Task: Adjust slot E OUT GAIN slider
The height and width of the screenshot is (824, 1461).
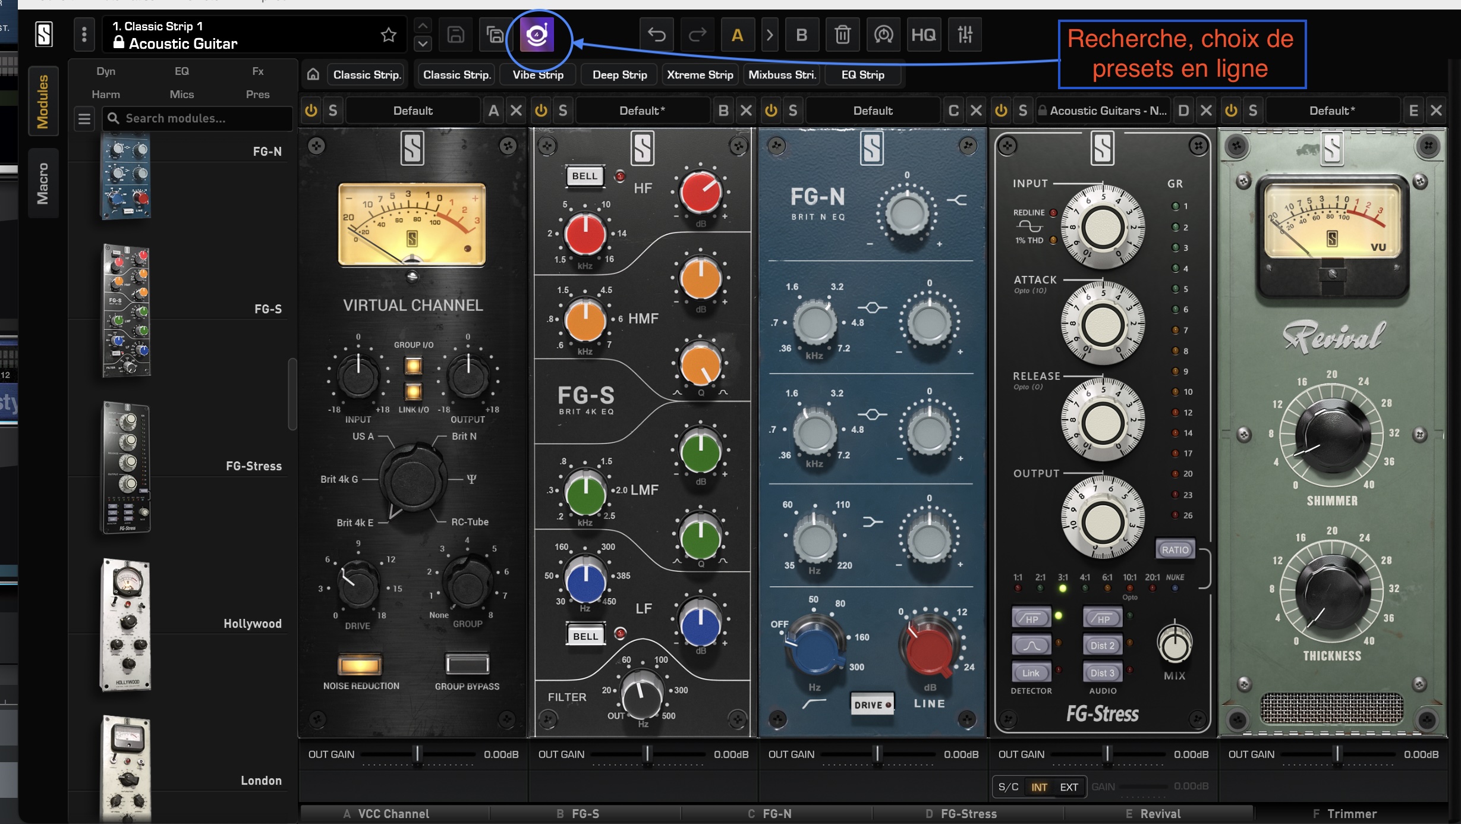Action: pos(1337,754)
